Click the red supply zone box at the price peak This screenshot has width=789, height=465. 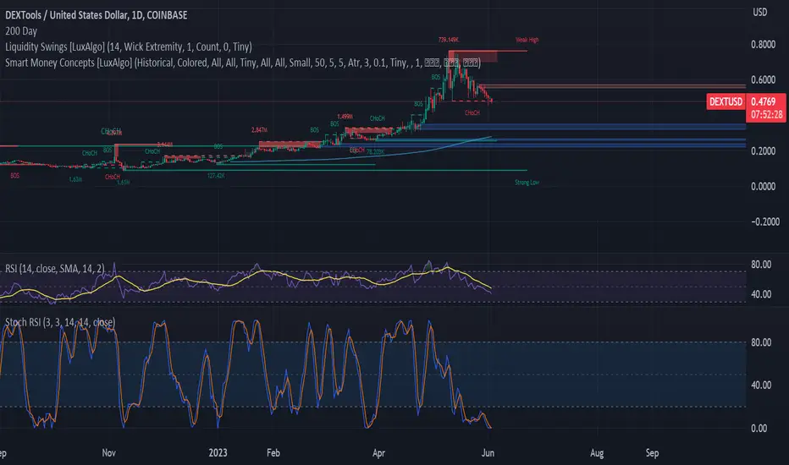click(x=472, y=57)
